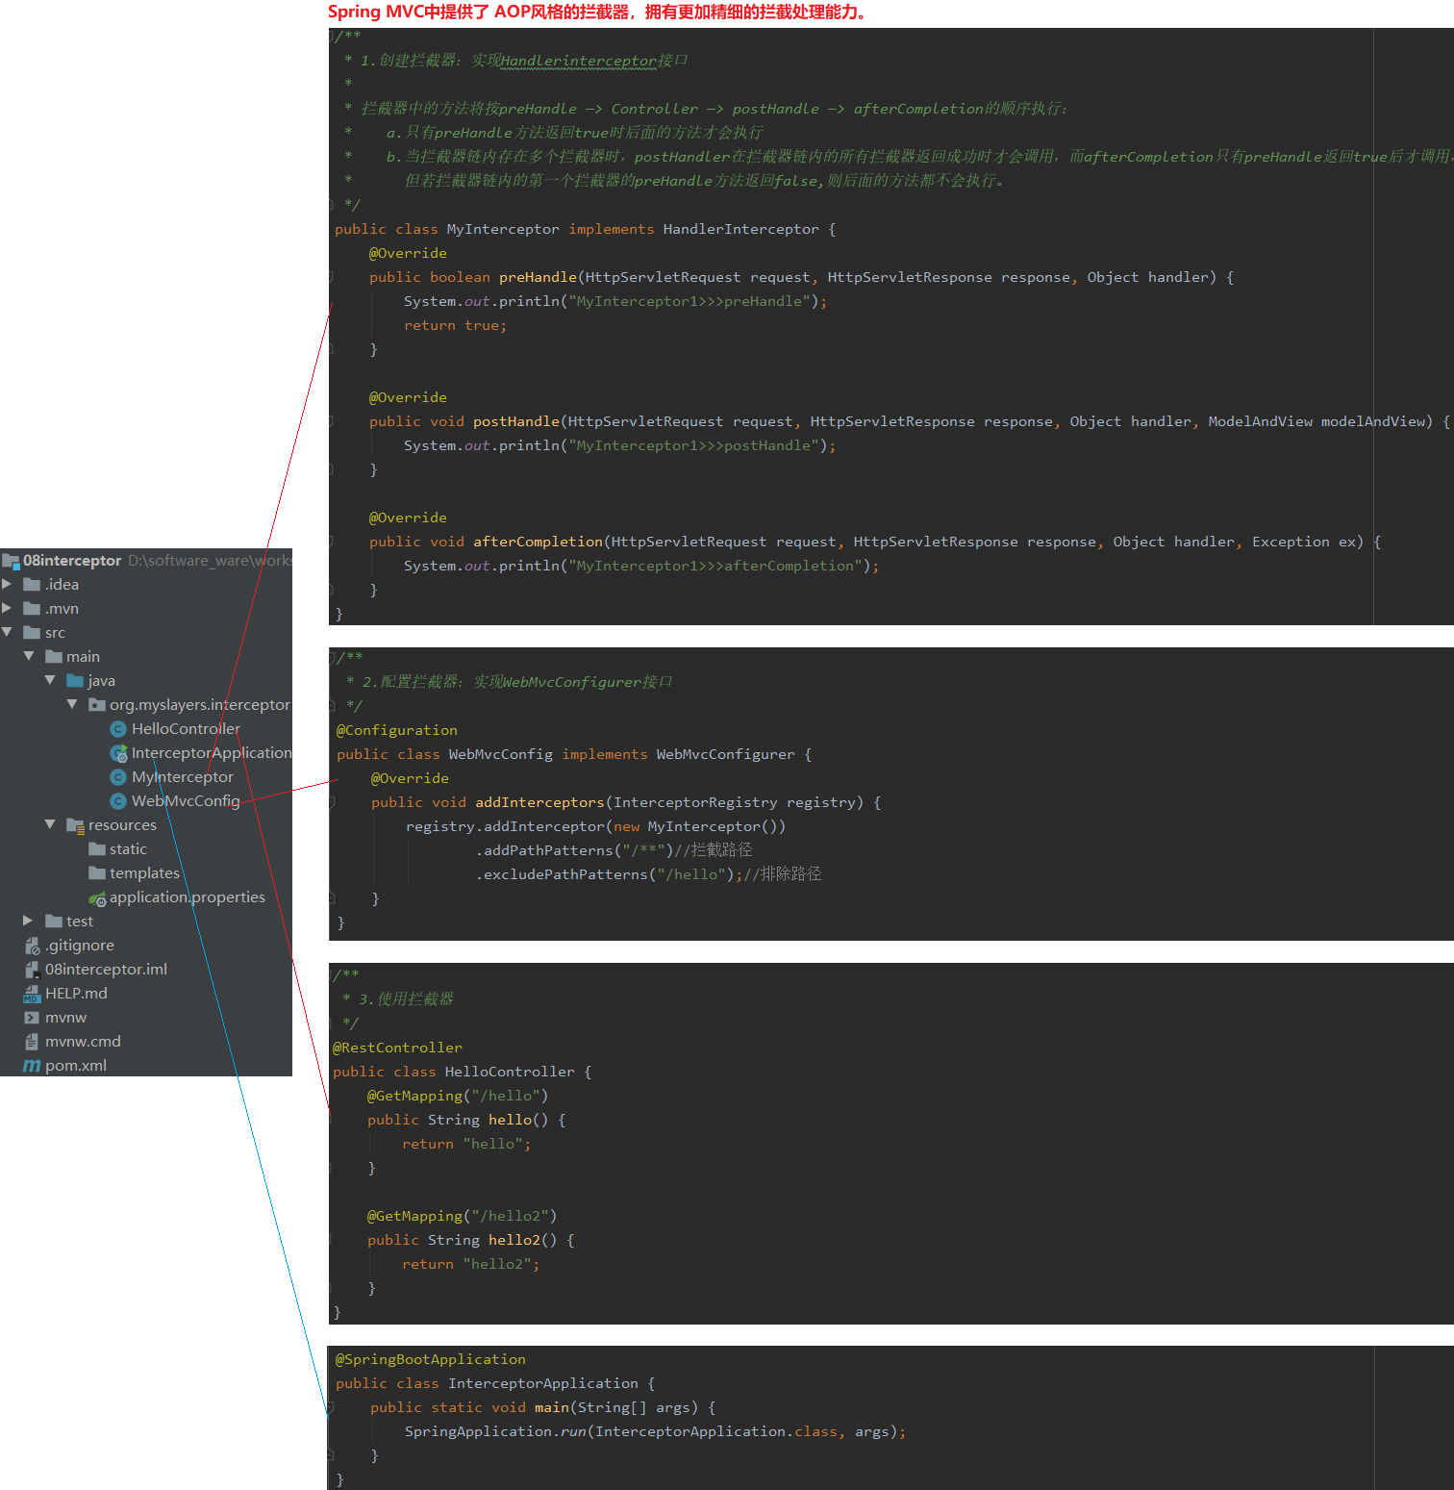Click the 08interceptor.iml module file icon
This screenshot has height=1490, width=1454.
point(32,970)
